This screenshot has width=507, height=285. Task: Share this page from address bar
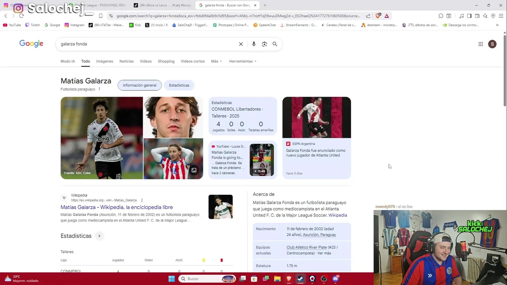click(x=368, y=16)
